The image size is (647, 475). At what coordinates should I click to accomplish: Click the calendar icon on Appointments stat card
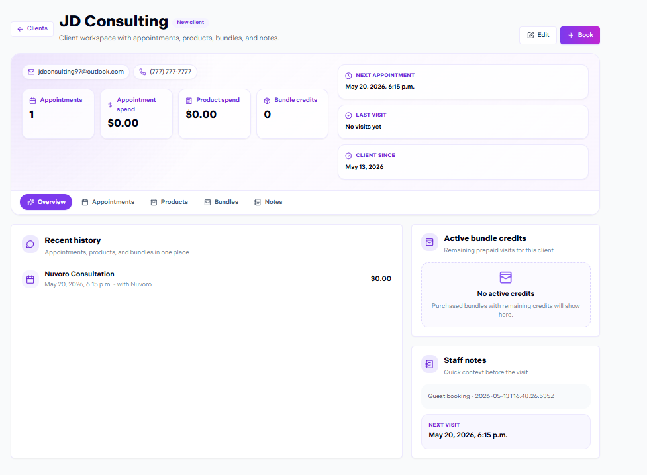32,101
